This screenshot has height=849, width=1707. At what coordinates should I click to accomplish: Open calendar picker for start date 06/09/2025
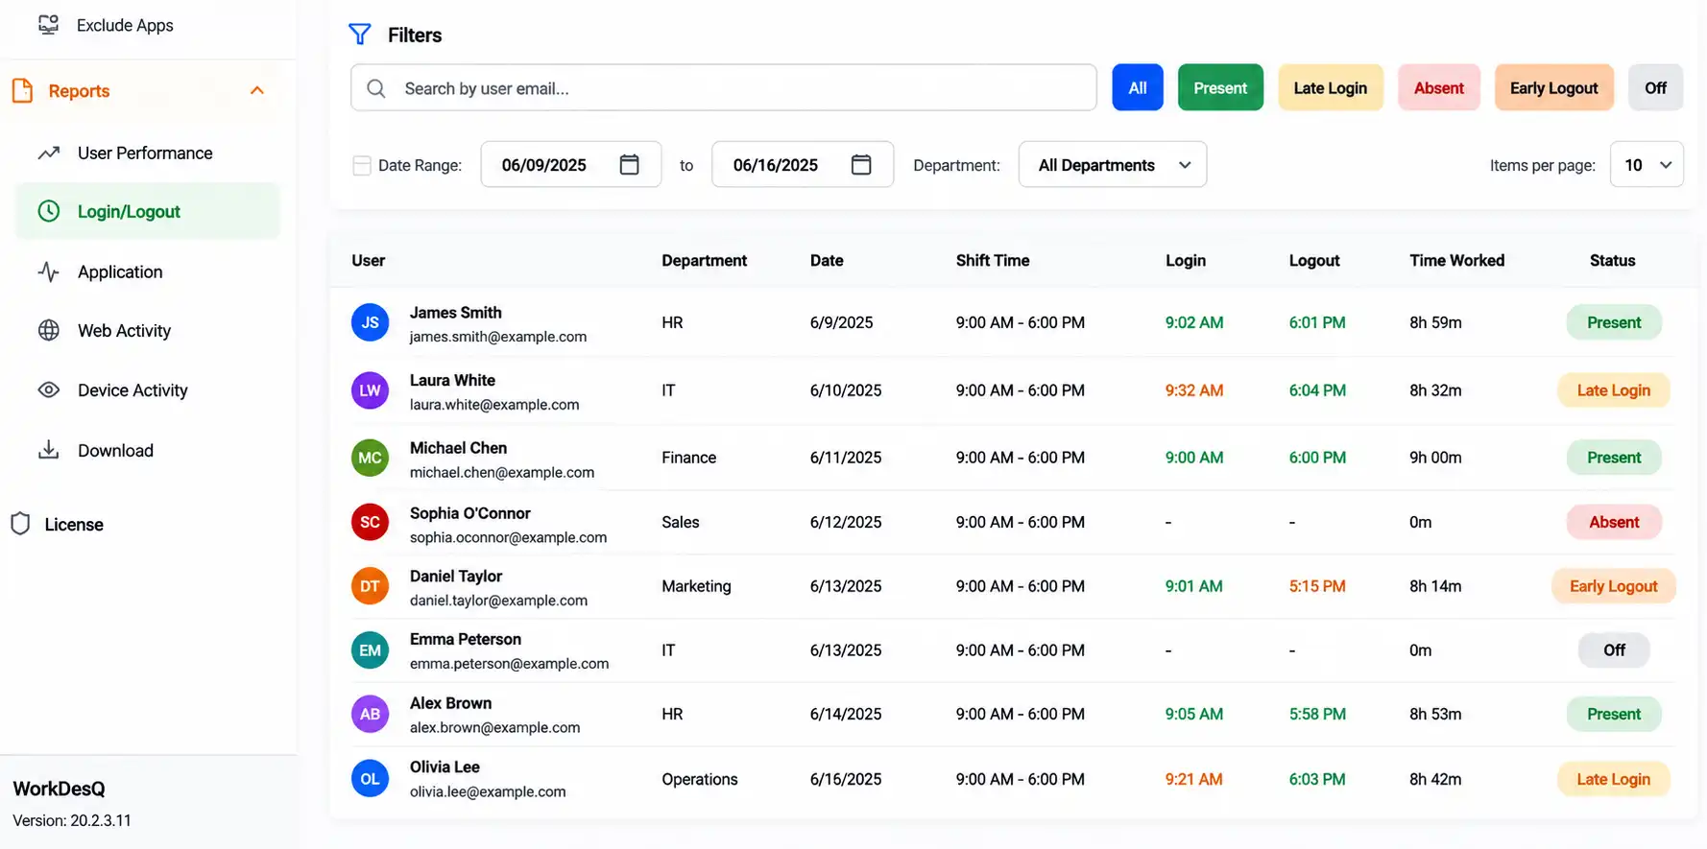[x=630, y=165]
